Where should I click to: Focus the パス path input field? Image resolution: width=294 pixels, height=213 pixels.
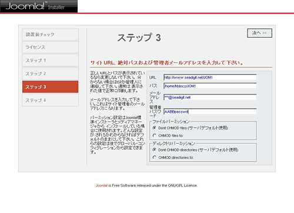210,86
